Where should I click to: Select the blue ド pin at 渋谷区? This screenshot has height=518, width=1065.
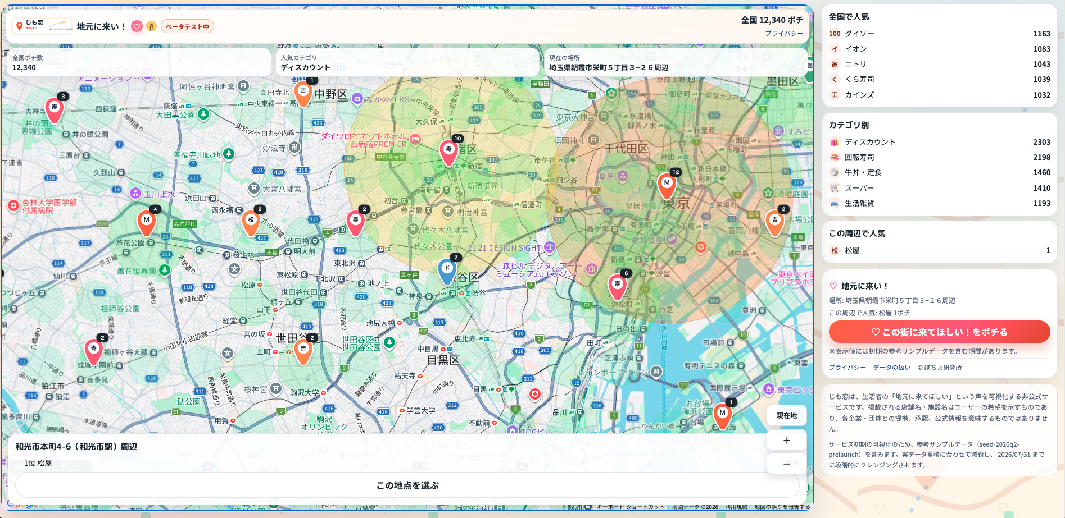[447, 271]
